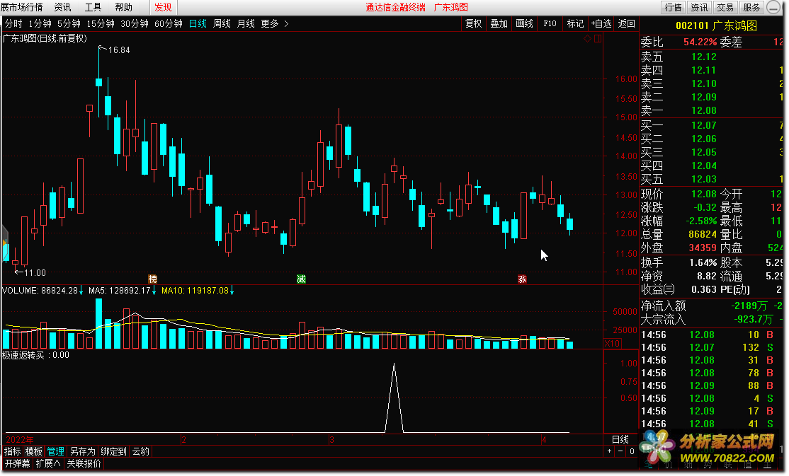Click the stock title 002101 广东鸿图
Image resolution: width=789 pixels, height=476 pixels.
pyautogui.click(x=716, y=25)
